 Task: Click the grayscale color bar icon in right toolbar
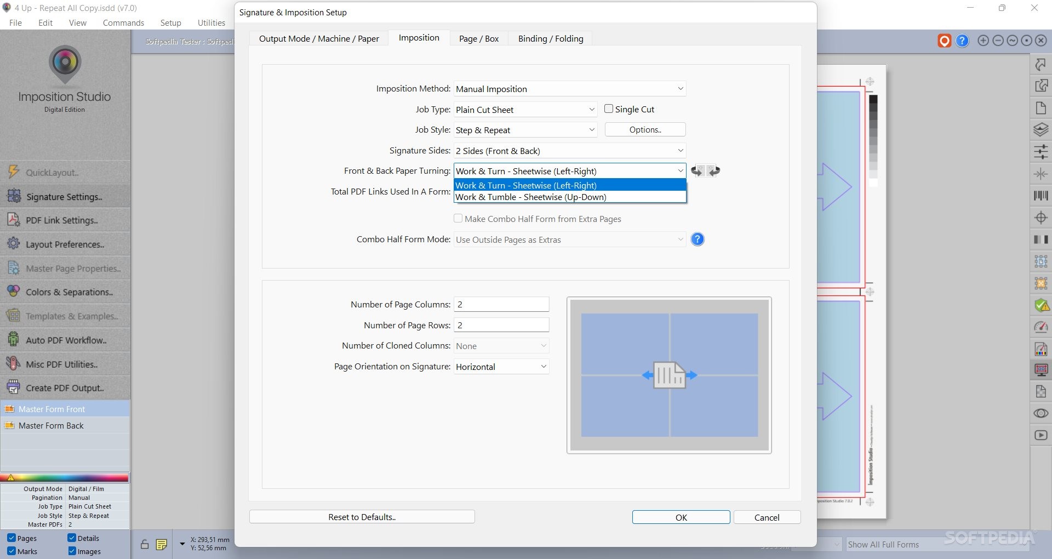tap(1040, 239)
